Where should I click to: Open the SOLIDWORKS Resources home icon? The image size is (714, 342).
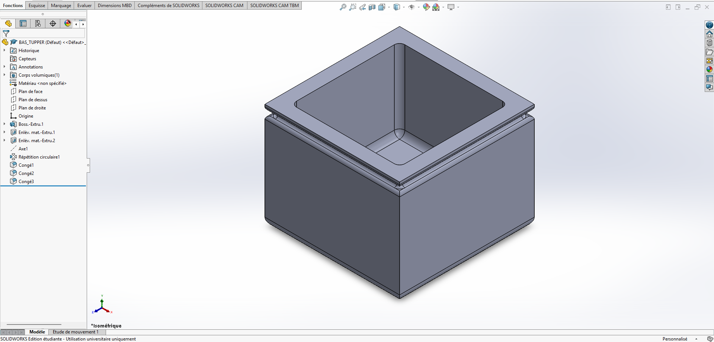point(709,34)
